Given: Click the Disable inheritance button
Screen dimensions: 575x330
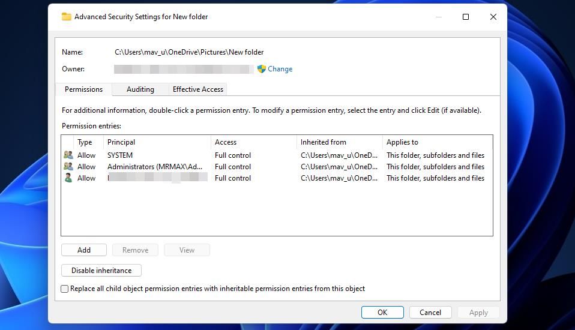Looking at the screenshot, I should pyautogui.click(x=101, y=271).
